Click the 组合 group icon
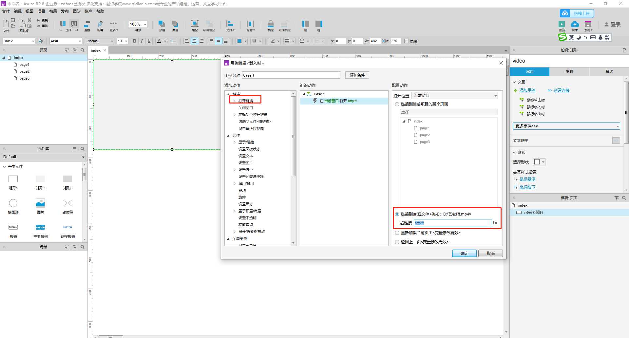The width and height of the screenshot is (629, 338). [195, 24]
